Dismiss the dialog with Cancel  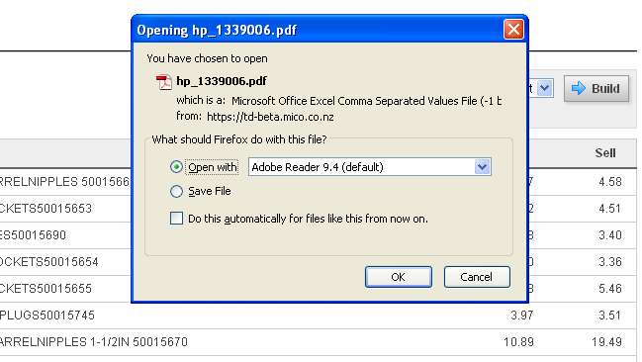click(477, 277)
